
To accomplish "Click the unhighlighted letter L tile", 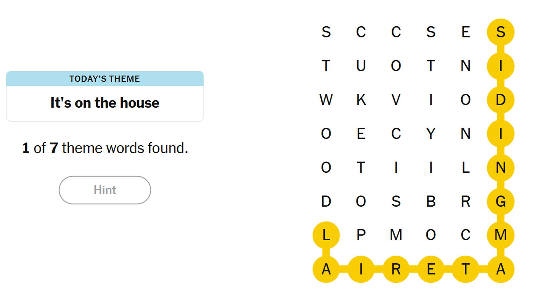I will pyautogui.click(x=465, y=167).
